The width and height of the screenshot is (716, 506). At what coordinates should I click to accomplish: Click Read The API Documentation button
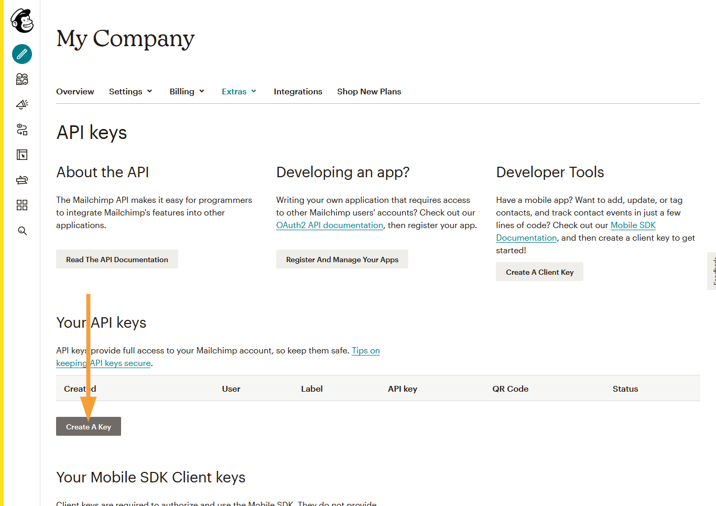[x=117, y=259]
